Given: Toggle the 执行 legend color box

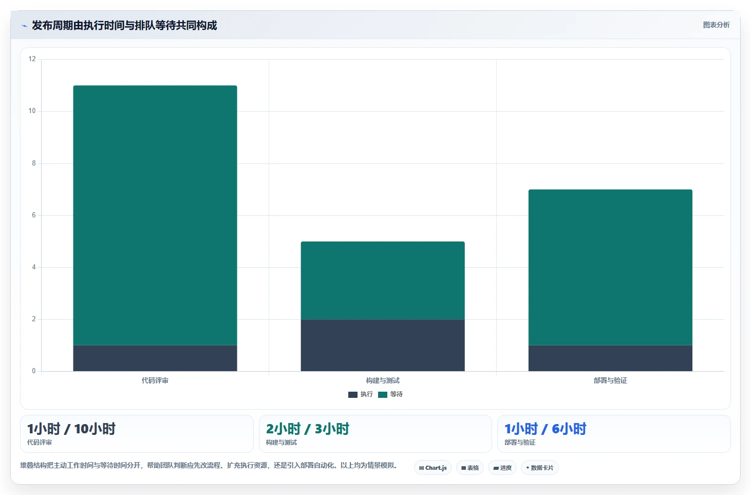Looking at the screenshot, I should [352, 395].
